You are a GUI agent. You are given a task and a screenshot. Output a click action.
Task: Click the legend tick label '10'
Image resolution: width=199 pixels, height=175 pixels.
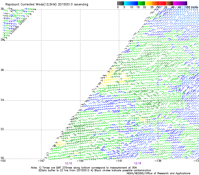[132, 7]
